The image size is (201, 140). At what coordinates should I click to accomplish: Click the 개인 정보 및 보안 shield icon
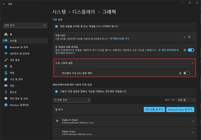click(6, 98)
